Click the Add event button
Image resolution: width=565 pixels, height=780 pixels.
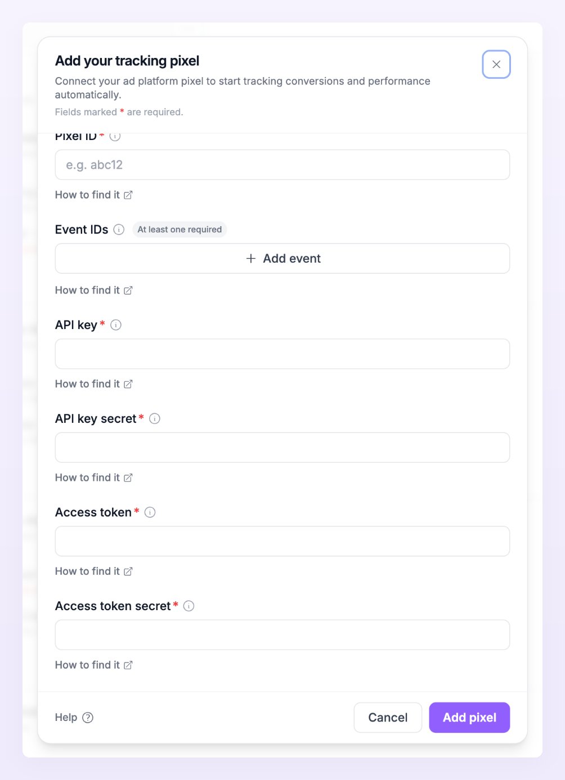pyautogui.click(x=282, y=259)
